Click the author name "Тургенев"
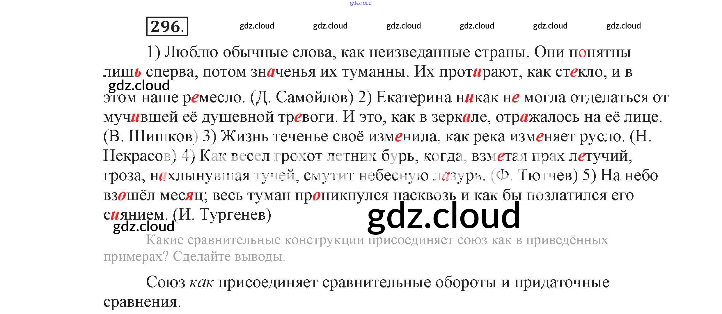Image resolution: width=722 pixels, height=314 pixels. [235, 215]
